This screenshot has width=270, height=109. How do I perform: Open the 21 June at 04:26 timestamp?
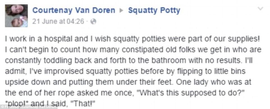point(58,22)
